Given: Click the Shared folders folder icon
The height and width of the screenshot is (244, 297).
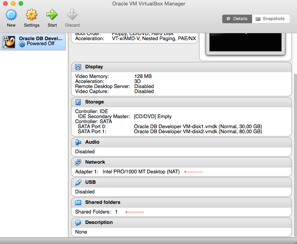Looking at the screenshot, I should (x=78, y=202).
